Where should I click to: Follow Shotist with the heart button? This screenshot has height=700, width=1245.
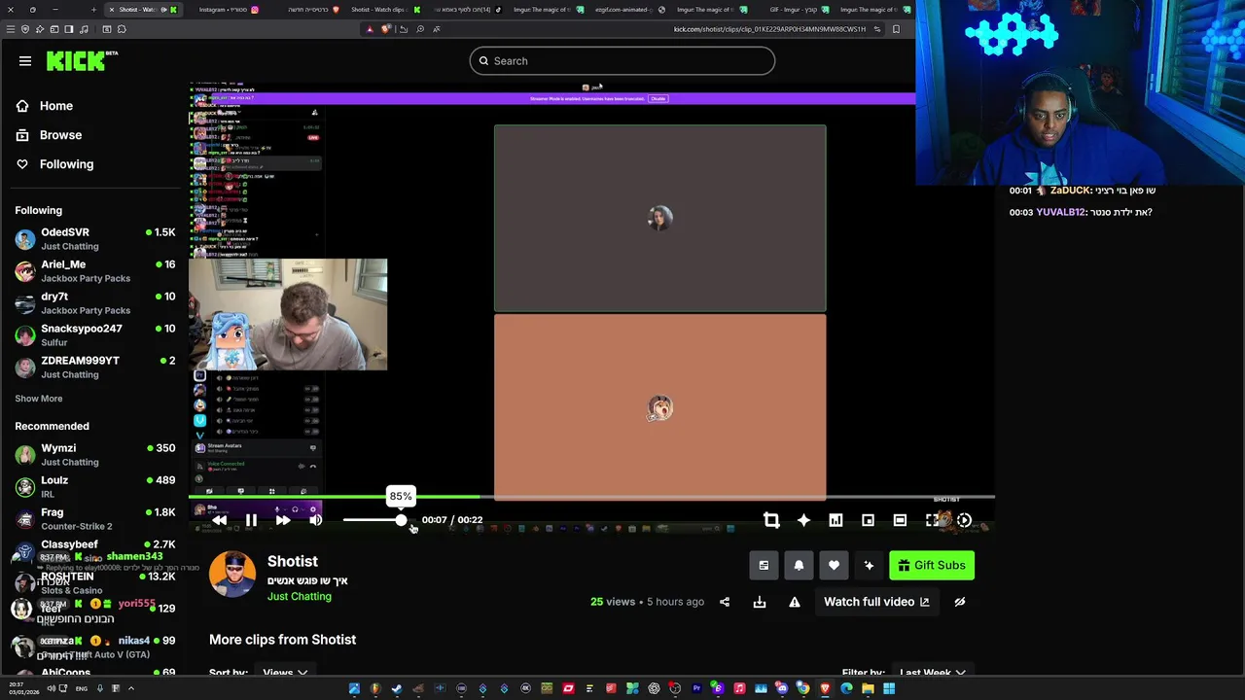pyautogui.click(x=834, y=565)
